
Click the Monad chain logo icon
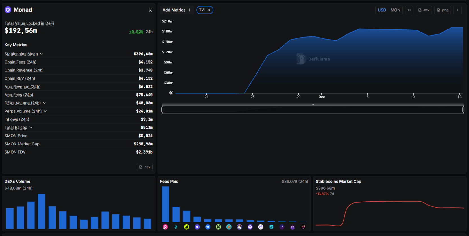[8, 10]
